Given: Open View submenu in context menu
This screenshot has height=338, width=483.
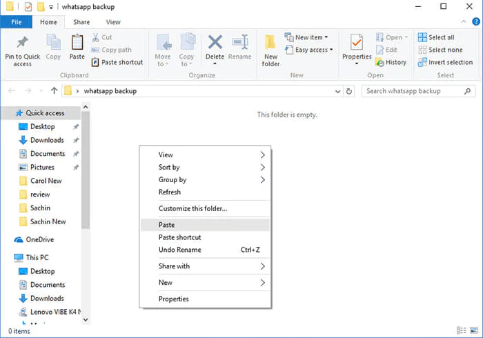Looking at the screenshot, I should (x=205, y=155).
